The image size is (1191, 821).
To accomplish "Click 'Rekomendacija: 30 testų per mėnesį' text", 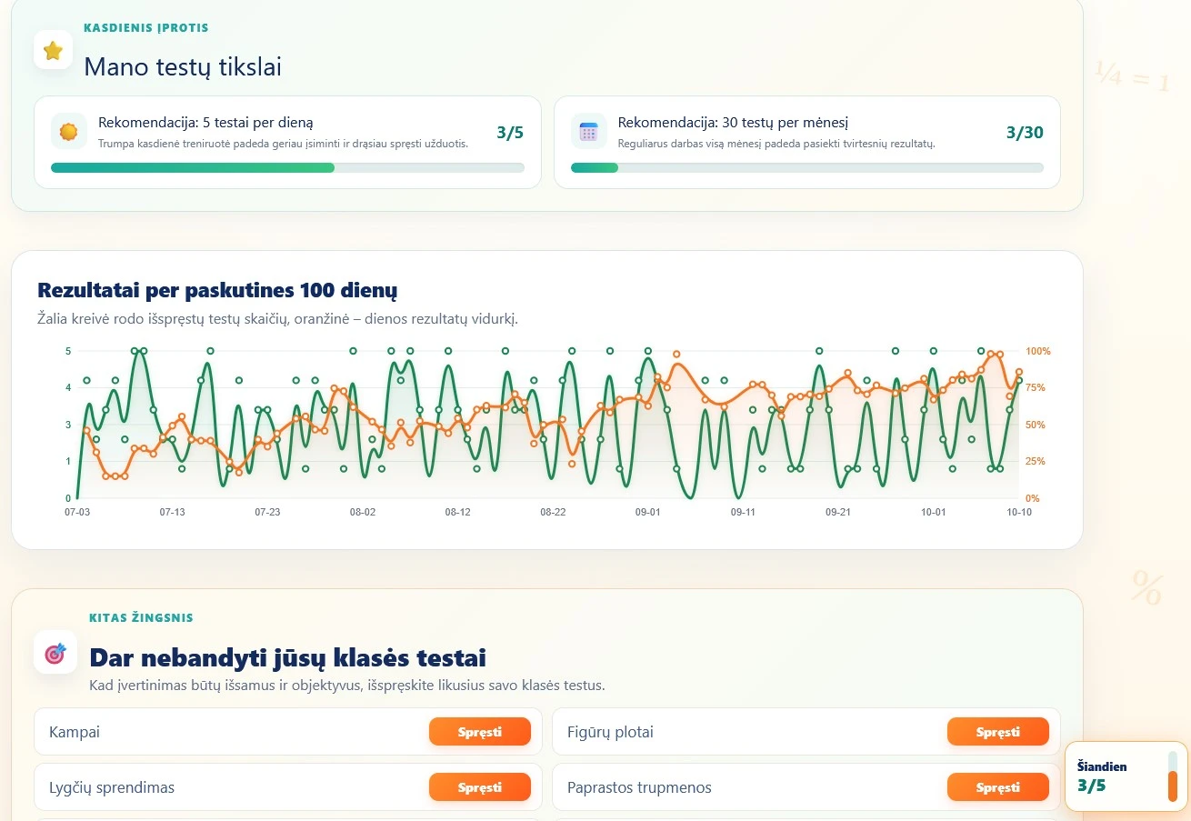I will click(733, 123).
